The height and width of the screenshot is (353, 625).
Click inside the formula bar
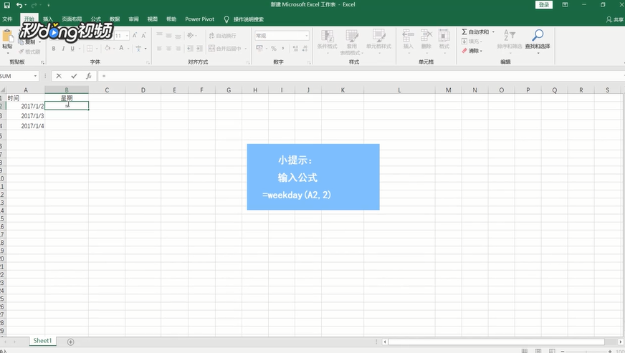pos(361,76)
